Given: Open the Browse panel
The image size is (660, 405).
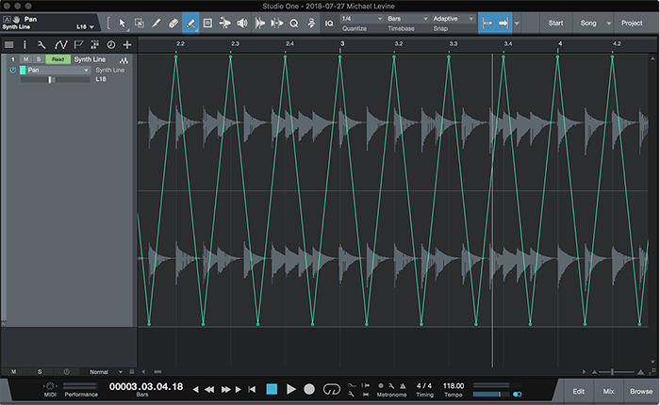Looking at the screenshot, I should pyautogui.click(x=641, y=391).
